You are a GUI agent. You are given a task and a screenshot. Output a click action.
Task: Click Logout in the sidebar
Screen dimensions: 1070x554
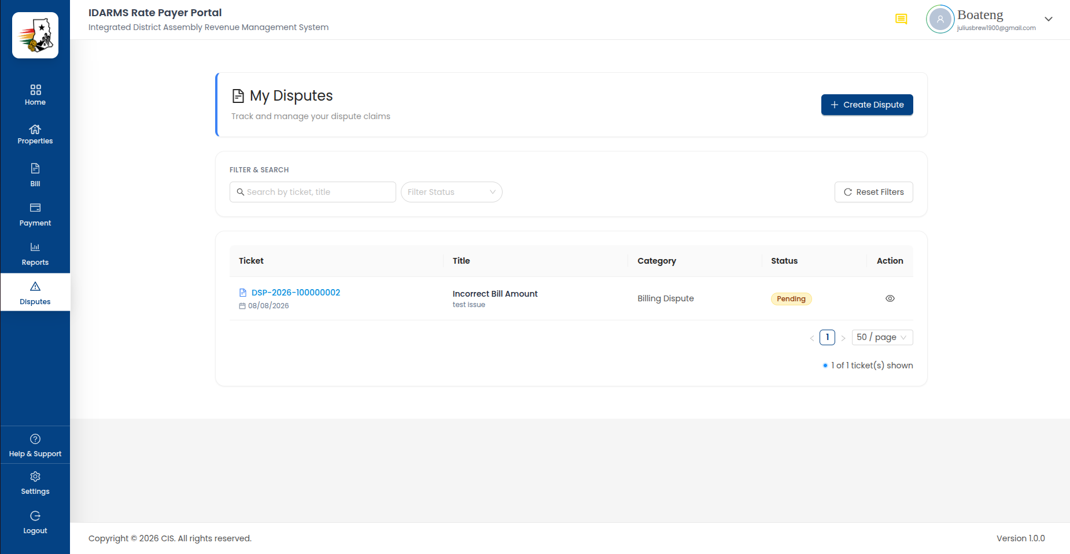(35, 522)
